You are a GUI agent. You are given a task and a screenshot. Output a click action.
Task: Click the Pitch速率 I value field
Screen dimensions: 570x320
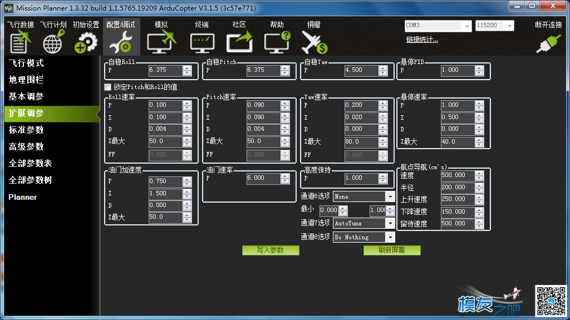pos(263,117)
